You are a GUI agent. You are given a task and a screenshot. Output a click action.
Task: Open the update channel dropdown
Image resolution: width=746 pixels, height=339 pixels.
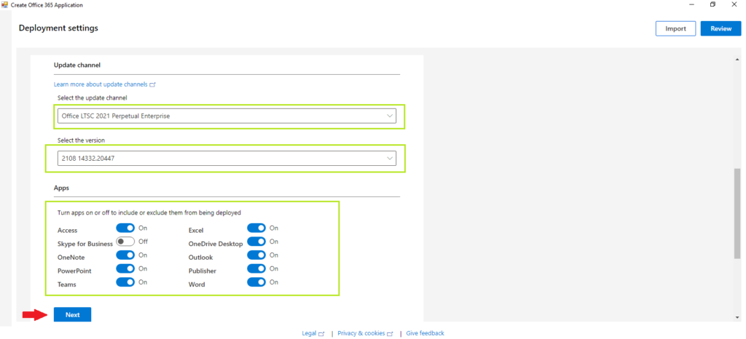pyautogui.click(x=227, y=116)
